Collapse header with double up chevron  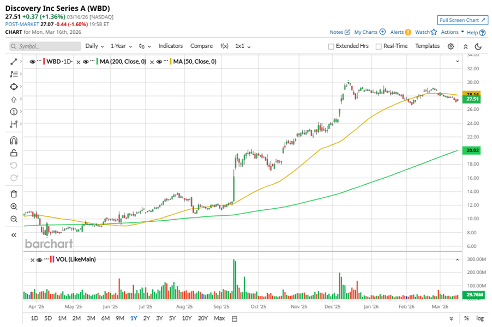point(466,46)
